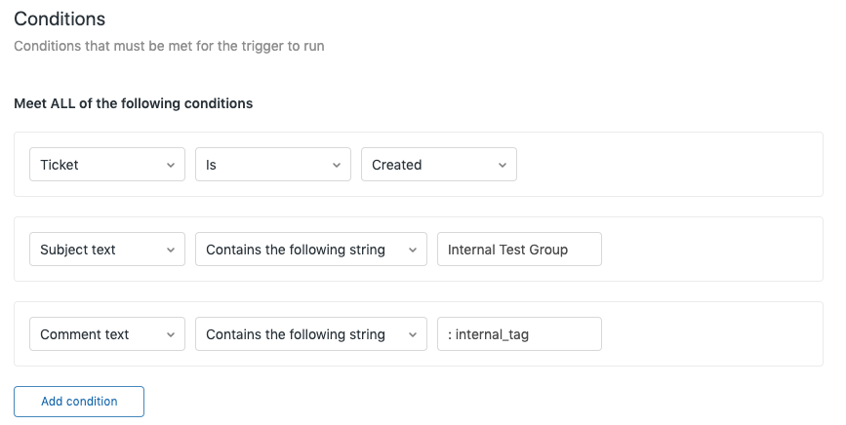Screen dimensions: 846x425
Task: Click the operator chevron in the Comment text row
Action: pyautogui.click(x=413, y=335)
